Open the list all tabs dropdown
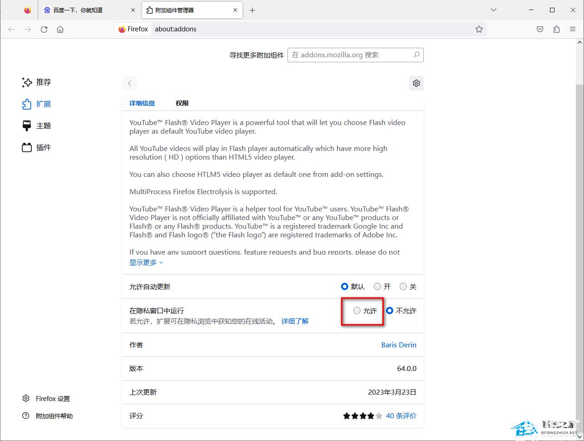This screenshot has height=441, width=584. pyautogui.click(x=494, y=10)
